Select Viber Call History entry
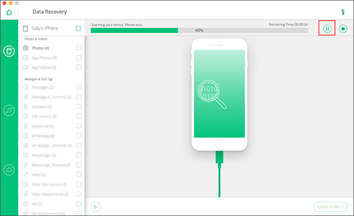Screen dimensions: 354x216 [47, 184]
